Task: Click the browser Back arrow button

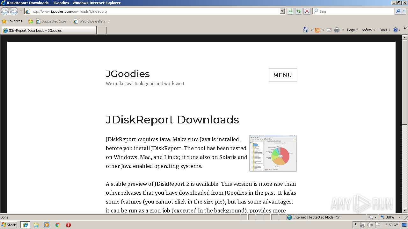Action: 5,11
